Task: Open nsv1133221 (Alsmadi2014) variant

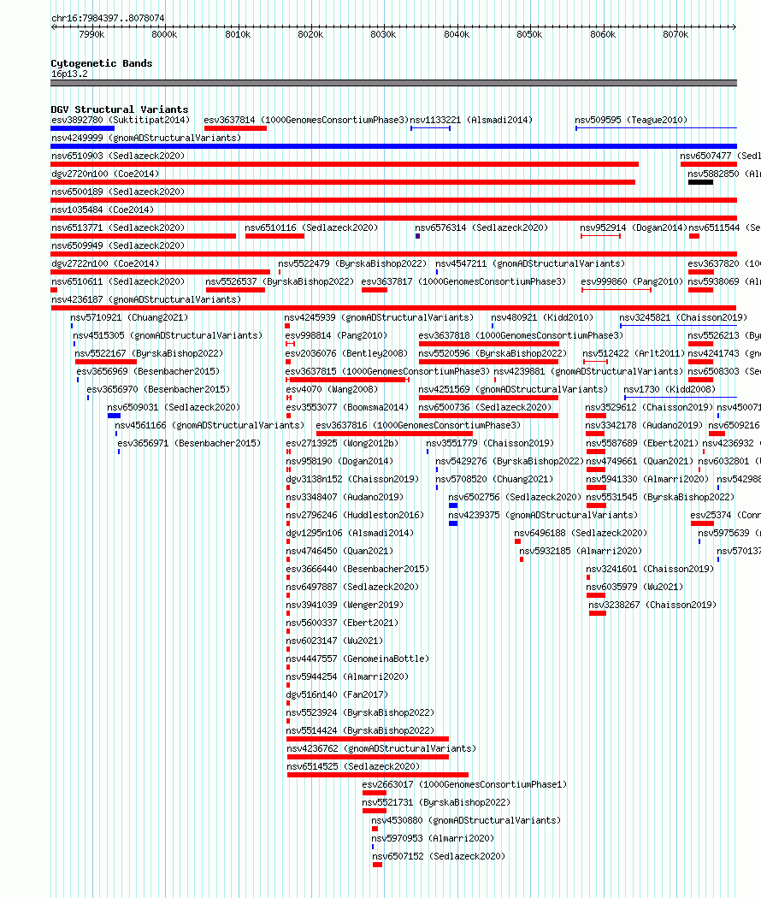Action: (471, 120)
